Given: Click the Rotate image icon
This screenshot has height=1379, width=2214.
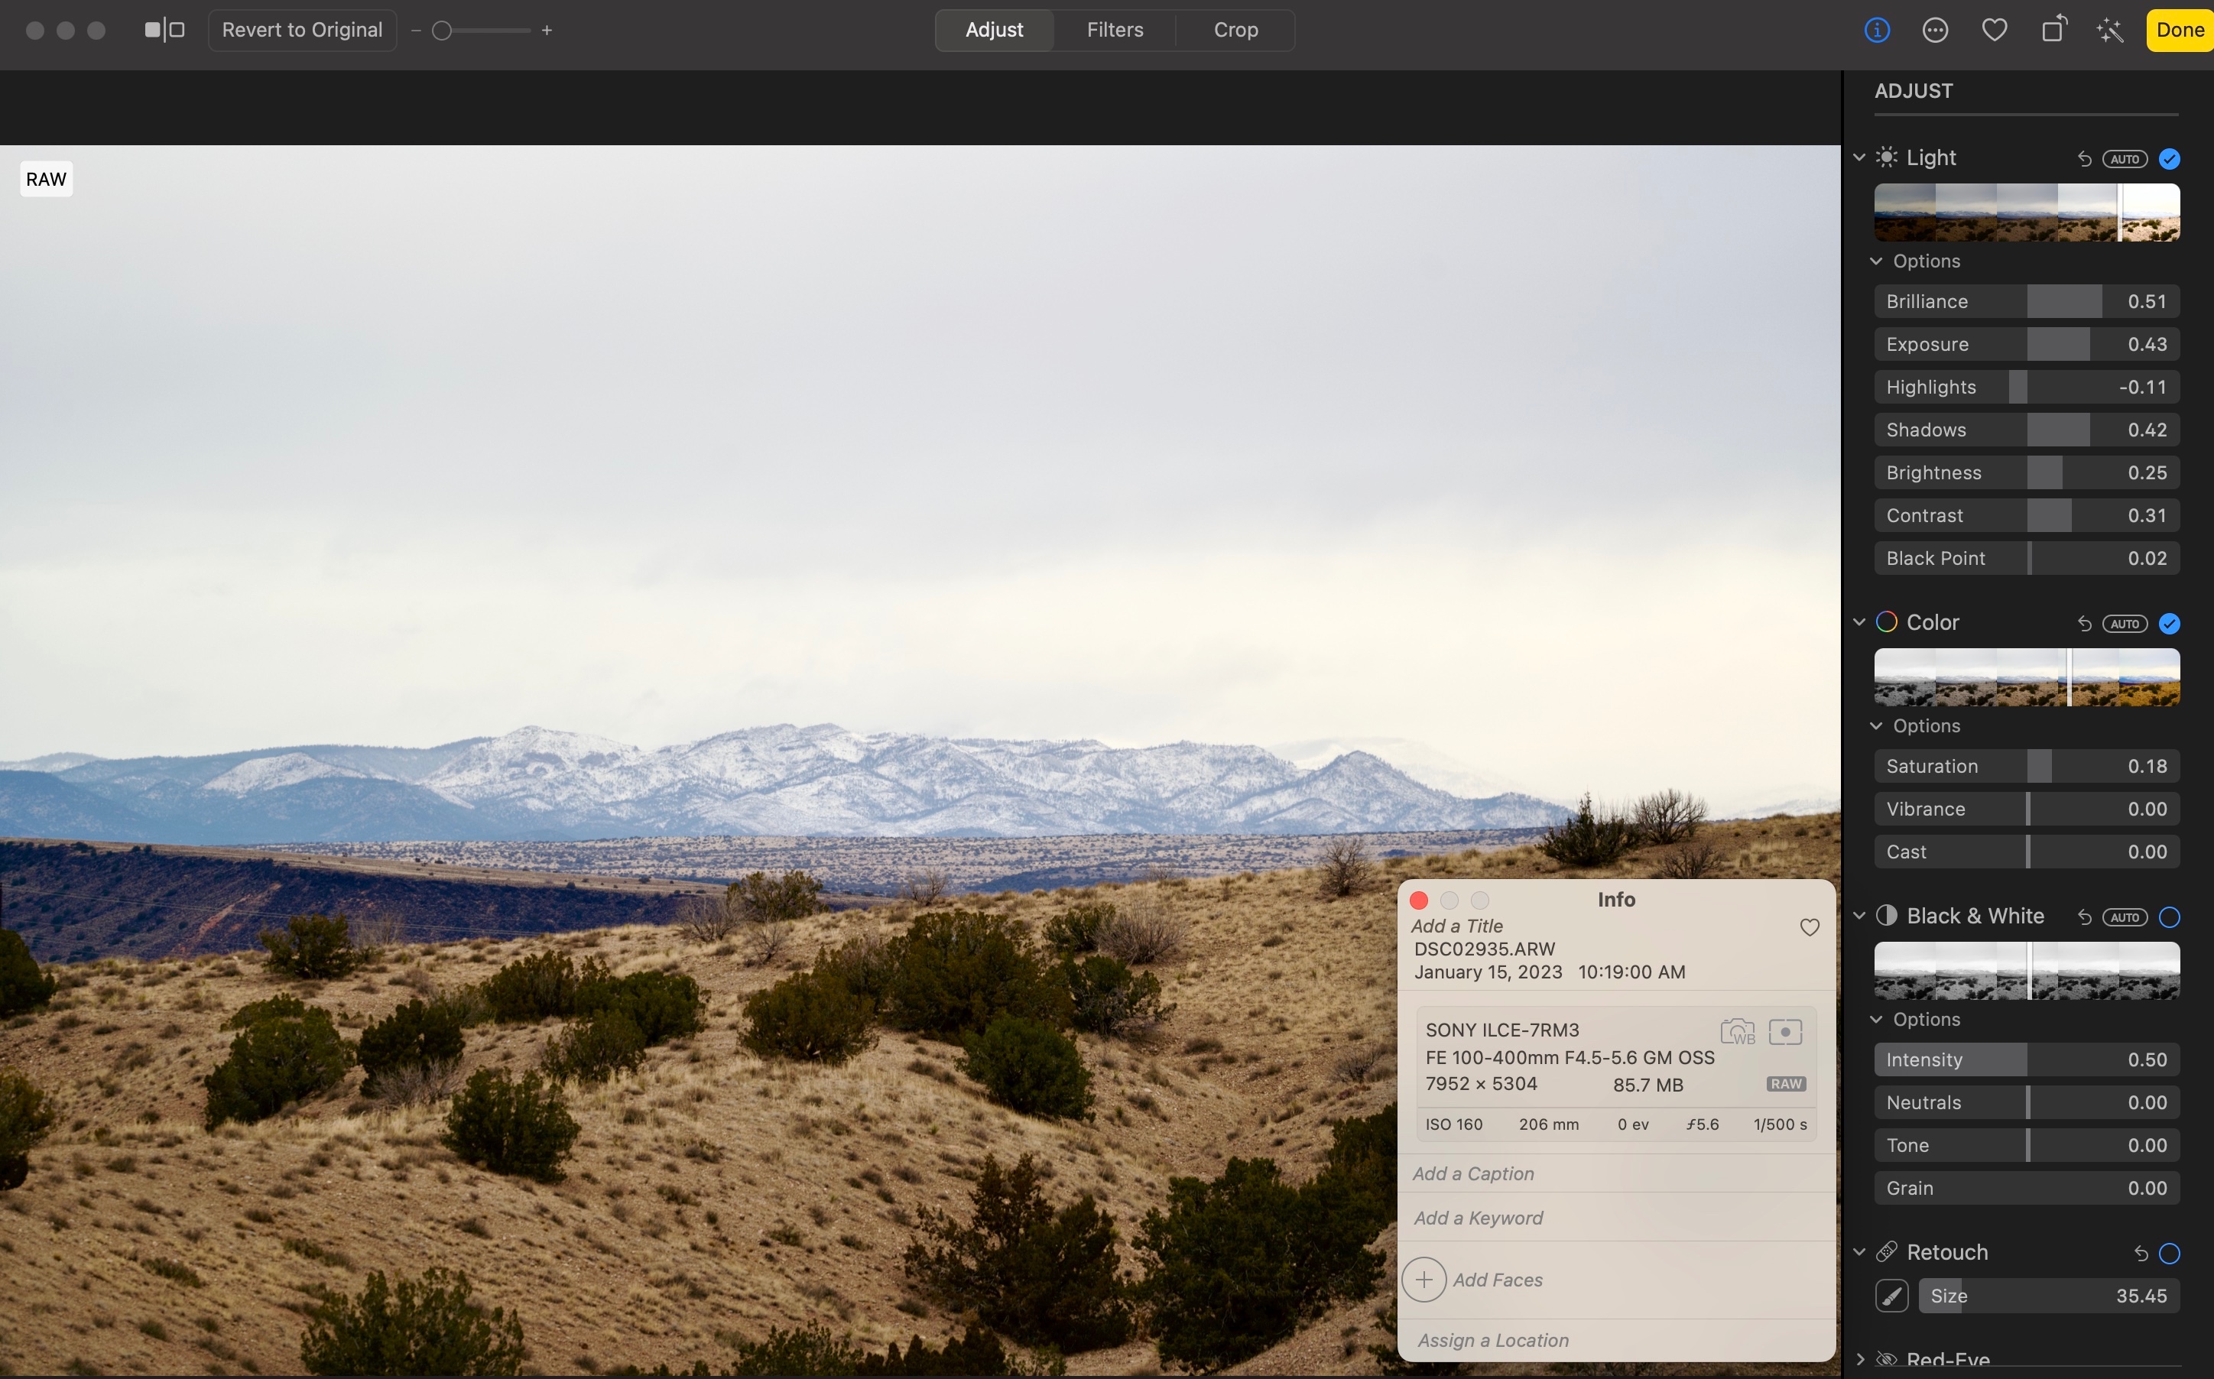Looking at the screenshot, I should (x=2053, y=30).
